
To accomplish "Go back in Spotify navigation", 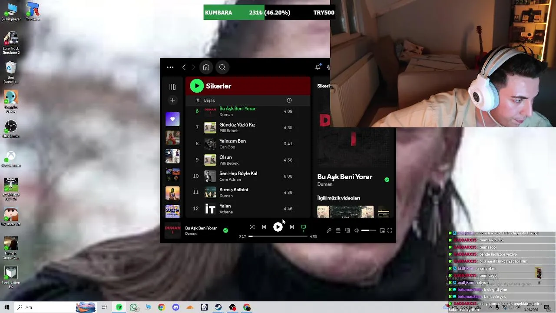I will (x=184, y=67).
